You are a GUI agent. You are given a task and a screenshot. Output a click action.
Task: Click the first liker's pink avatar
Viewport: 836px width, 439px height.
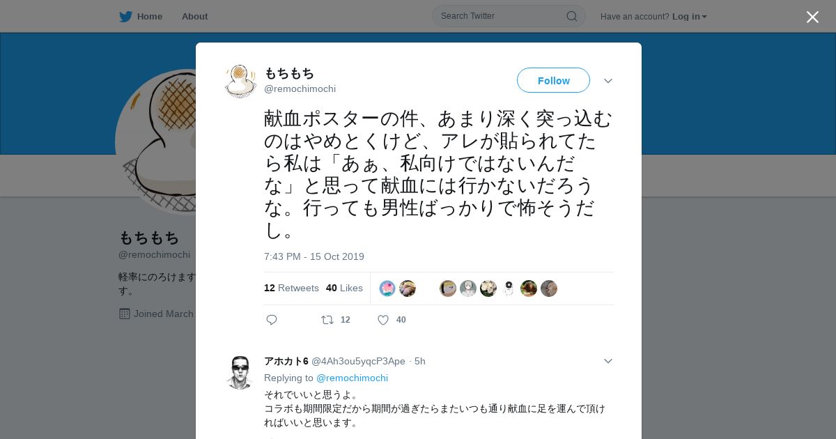[x=387, y=288]
